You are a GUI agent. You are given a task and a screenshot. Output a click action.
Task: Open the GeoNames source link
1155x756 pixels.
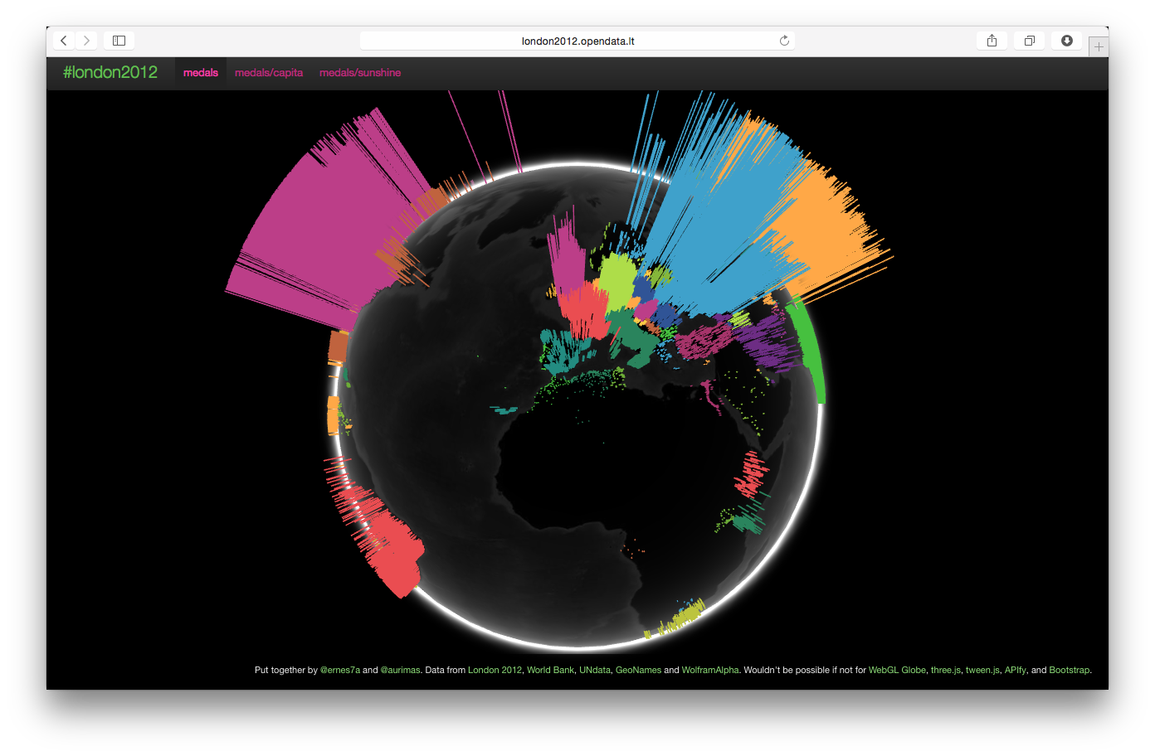[638, 670]
